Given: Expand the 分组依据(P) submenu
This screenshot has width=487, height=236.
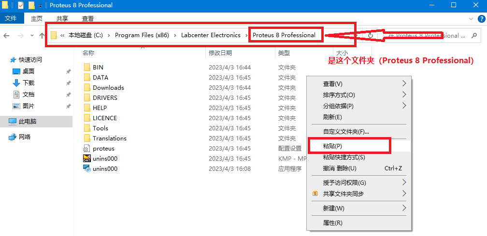Looking at the screenshot, I should click(x=404, y=106).
